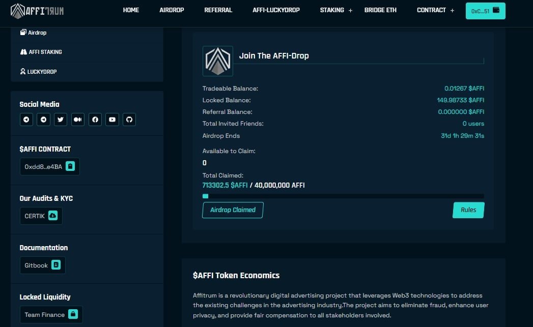
Task: Expand the CONTRACT menu plus sign
Action: coord(452,11)
